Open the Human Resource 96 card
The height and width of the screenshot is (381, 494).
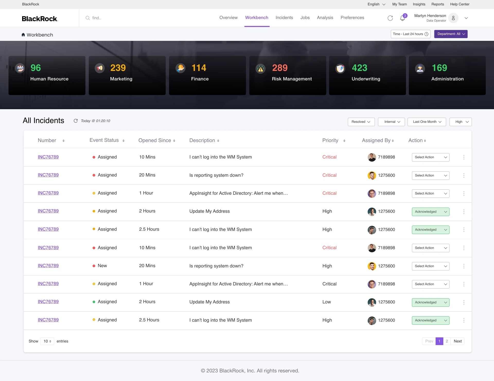pyautogui.click(x=47, y=76)
